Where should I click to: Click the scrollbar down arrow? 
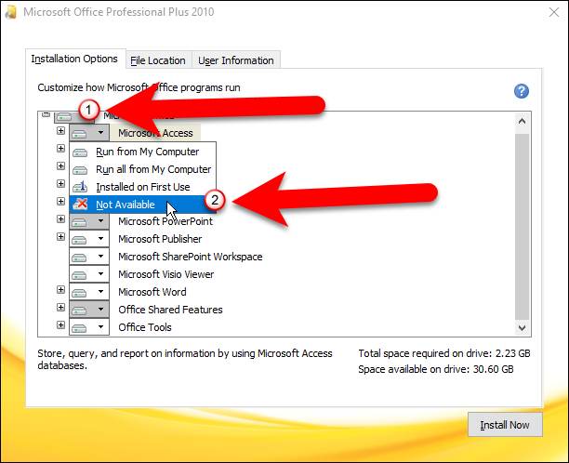523,328
